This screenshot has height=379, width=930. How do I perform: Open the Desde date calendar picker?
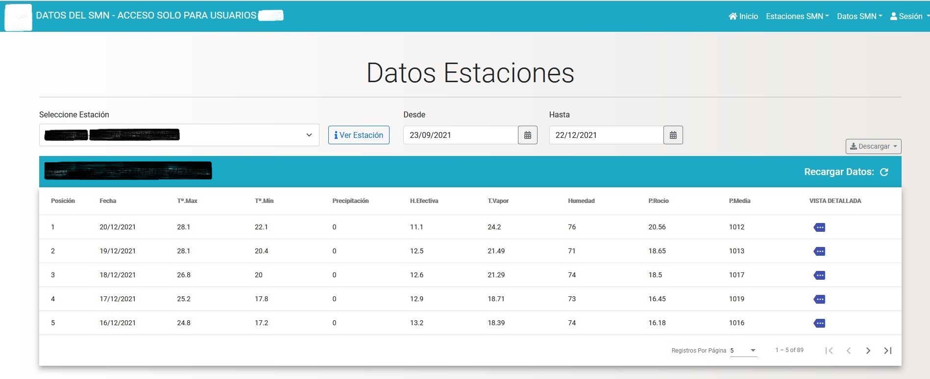527,135
